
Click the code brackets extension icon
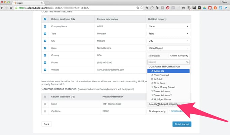[x=173, y=8]
